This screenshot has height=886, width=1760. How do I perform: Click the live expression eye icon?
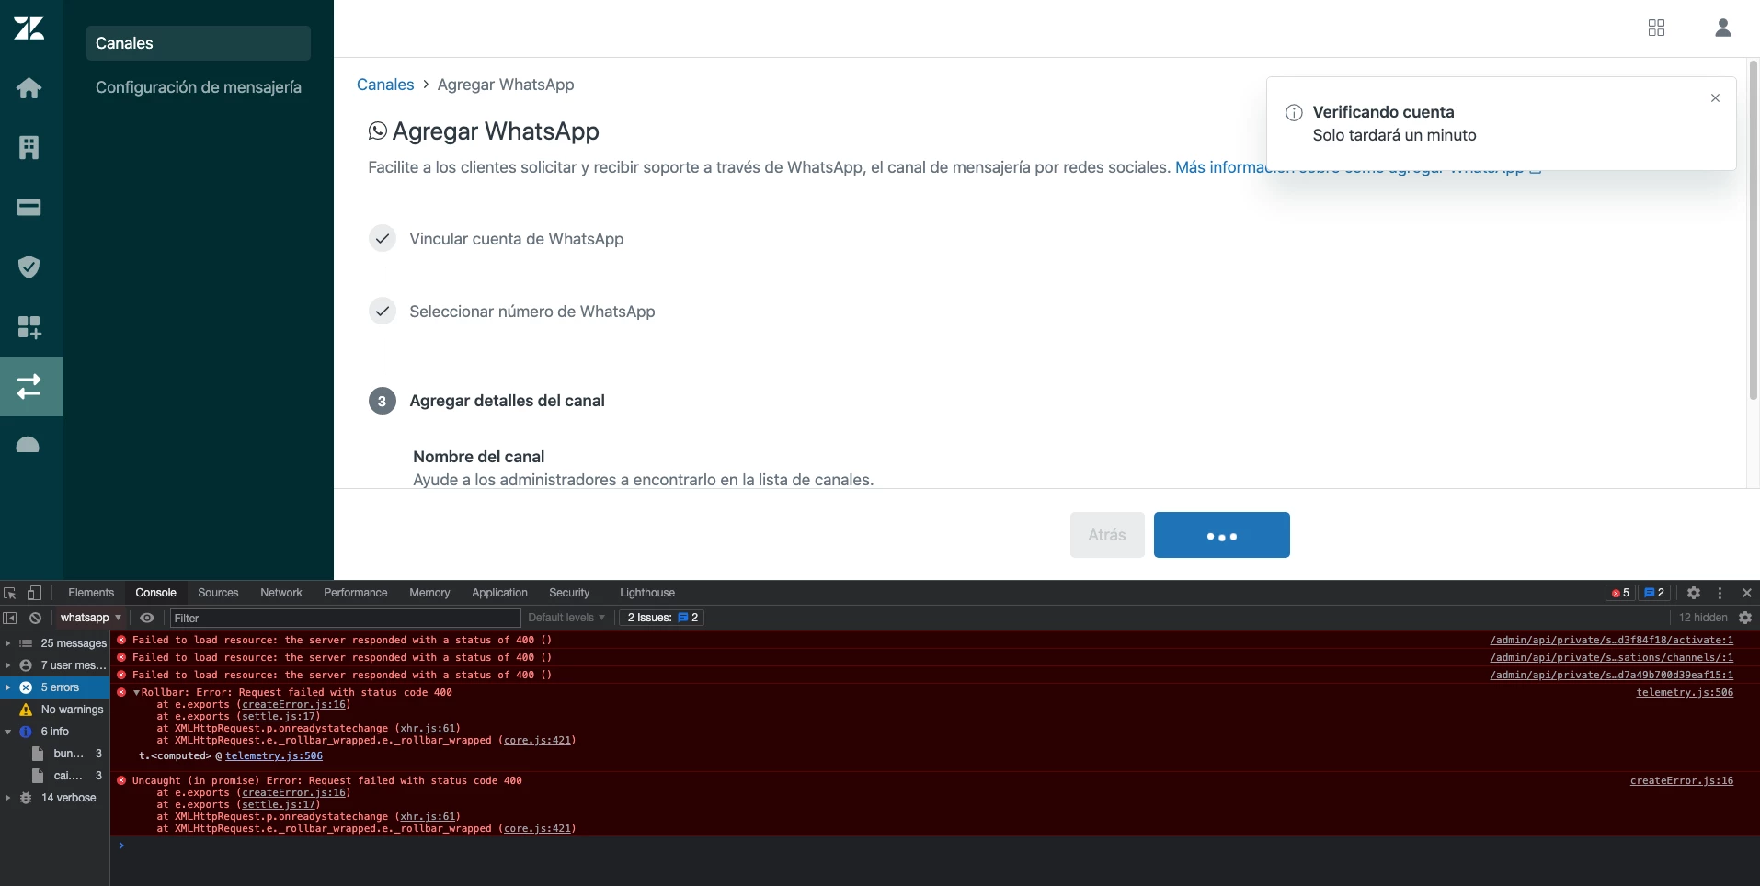pos(146,618)
